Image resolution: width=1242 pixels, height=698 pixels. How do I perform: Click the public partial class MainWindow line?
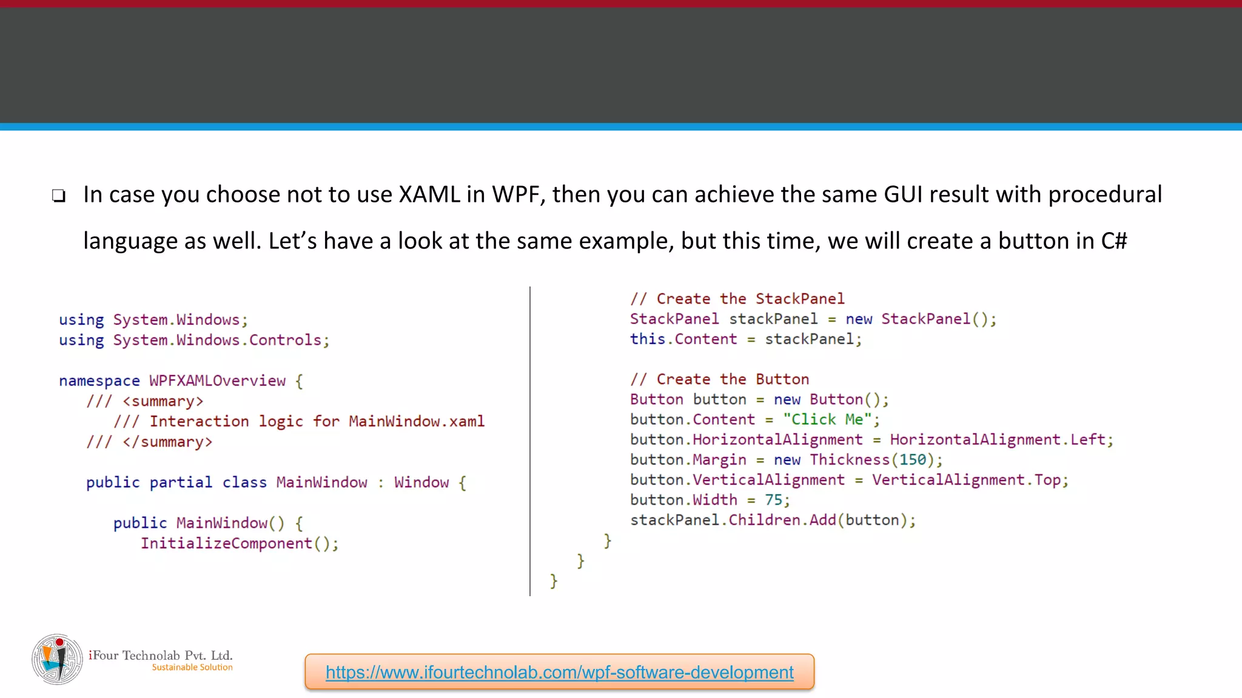[276, 482]
